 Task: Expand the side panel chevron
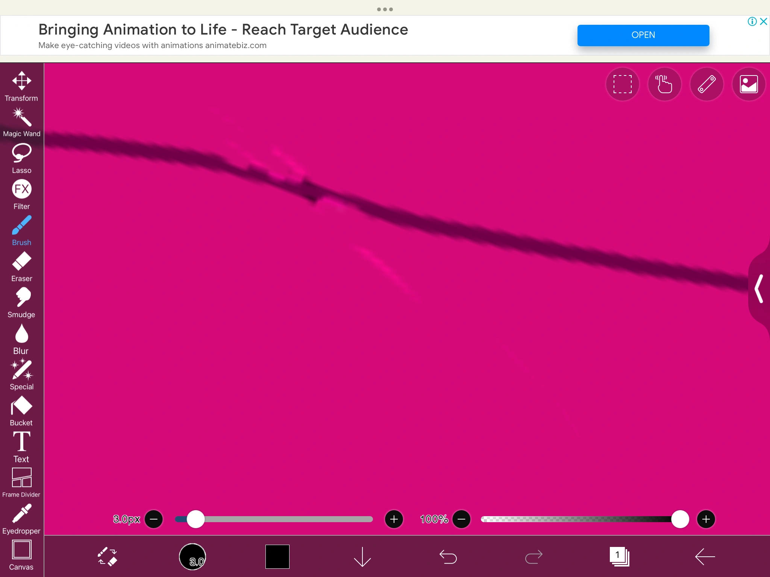coord(759,288)
